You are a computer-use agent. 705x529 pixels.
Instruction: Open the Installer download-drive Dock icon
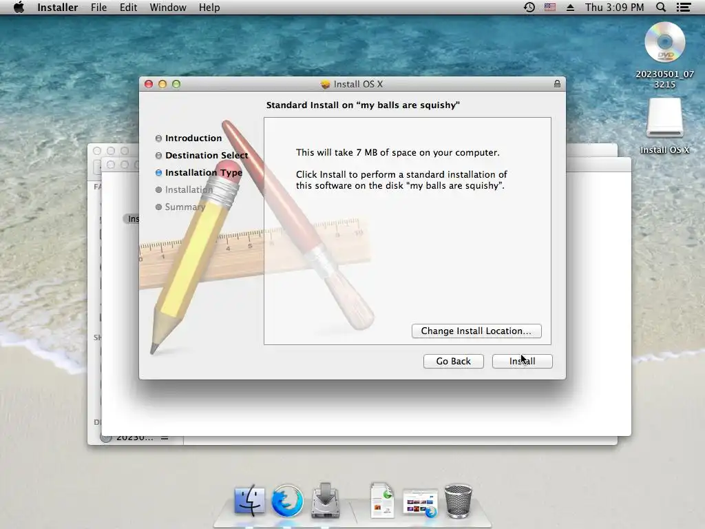326,500
